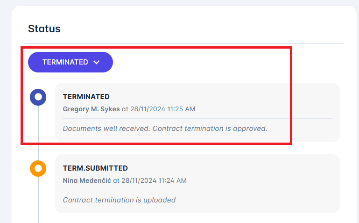Click the TERM.SUBMITTED entry title

95,168
